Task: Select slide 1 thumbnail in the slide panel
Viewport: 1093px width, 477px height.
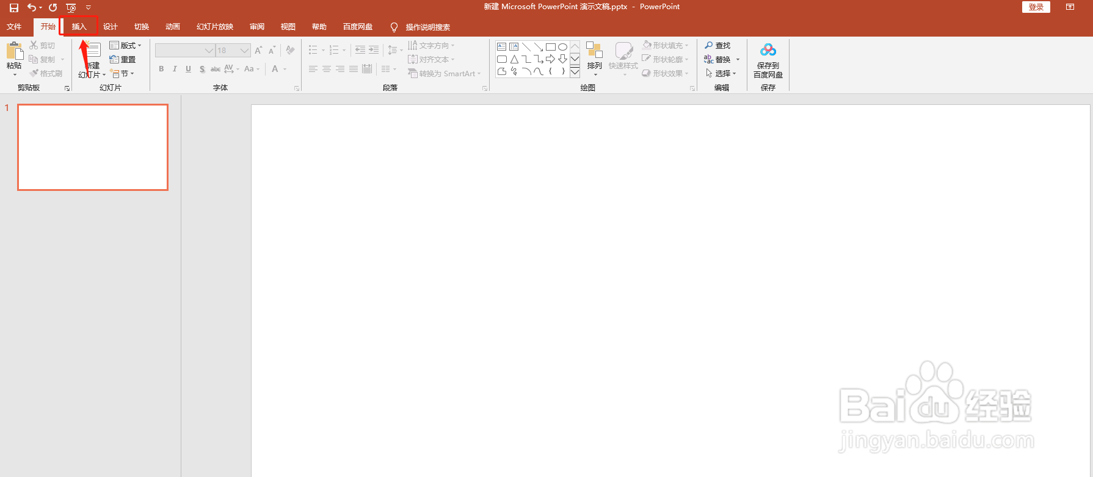Action: (93, 147)
